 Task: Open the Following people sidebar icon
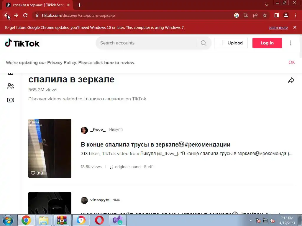tap(11, 86)
